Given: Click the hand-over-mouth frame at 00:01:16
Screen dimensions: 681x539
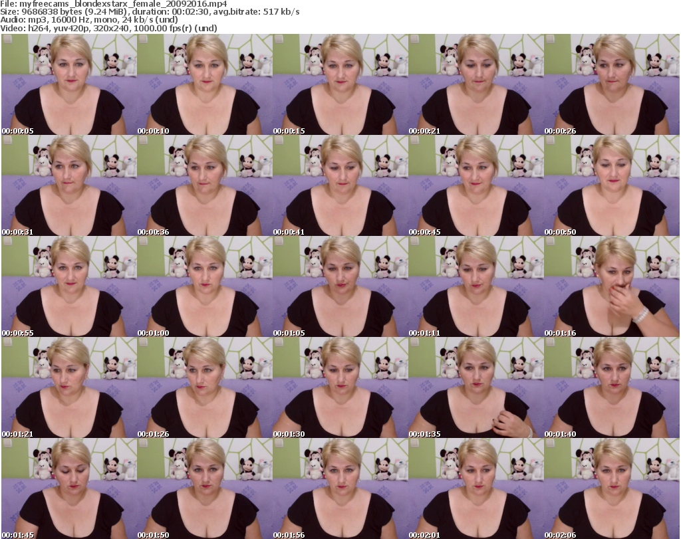Looking at the screenshot, I should point(611,287).
